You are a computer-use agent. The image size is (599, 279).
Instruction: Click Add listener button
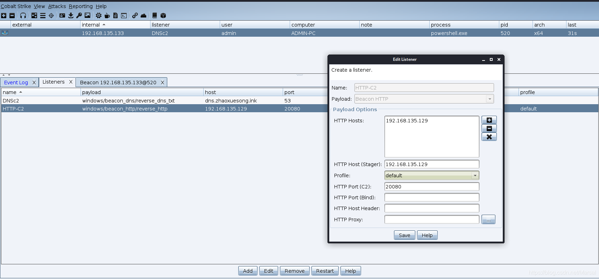tap(248, 271)
